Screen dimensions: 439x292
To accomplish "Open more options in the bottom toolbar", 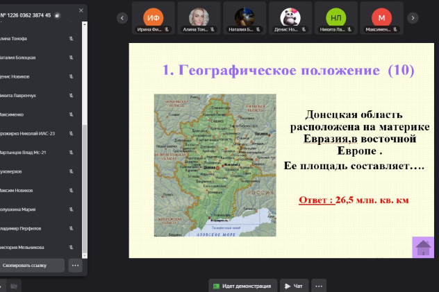I will (319, 286).
